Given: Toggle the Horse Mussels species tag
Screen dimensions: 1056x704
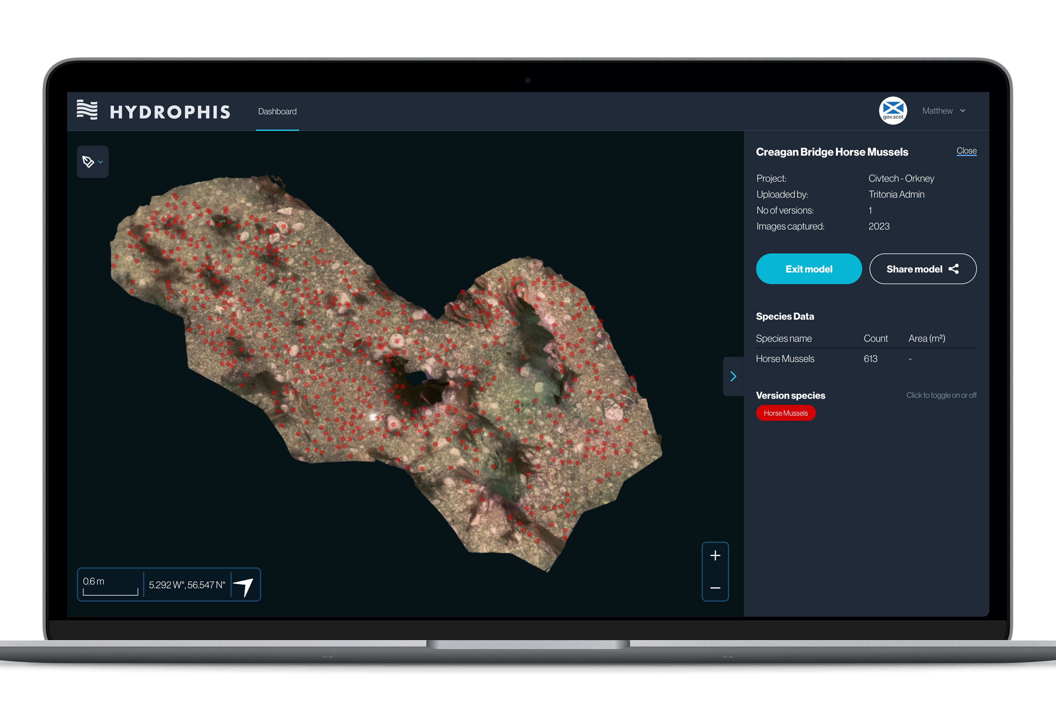Looking at the screenshot, I should (785, 413).
